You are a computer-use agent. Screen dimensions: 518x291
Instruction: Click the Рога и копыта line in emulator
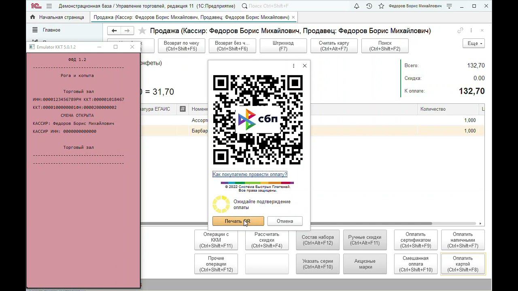tap(77, 76)
